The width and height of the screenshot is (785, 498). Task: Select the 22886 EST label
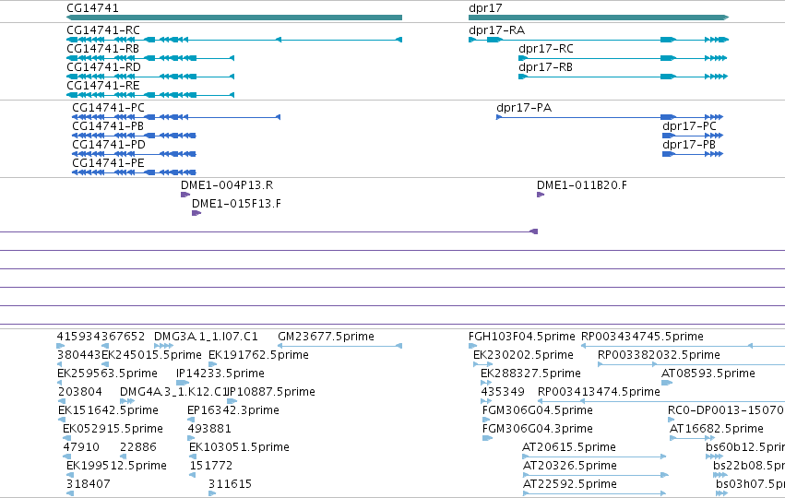coord(138,447)
